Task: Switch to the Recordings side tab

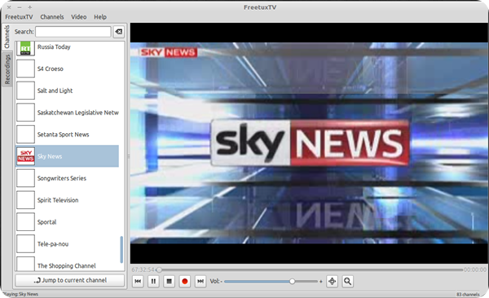Action: (x=7, y=69)
